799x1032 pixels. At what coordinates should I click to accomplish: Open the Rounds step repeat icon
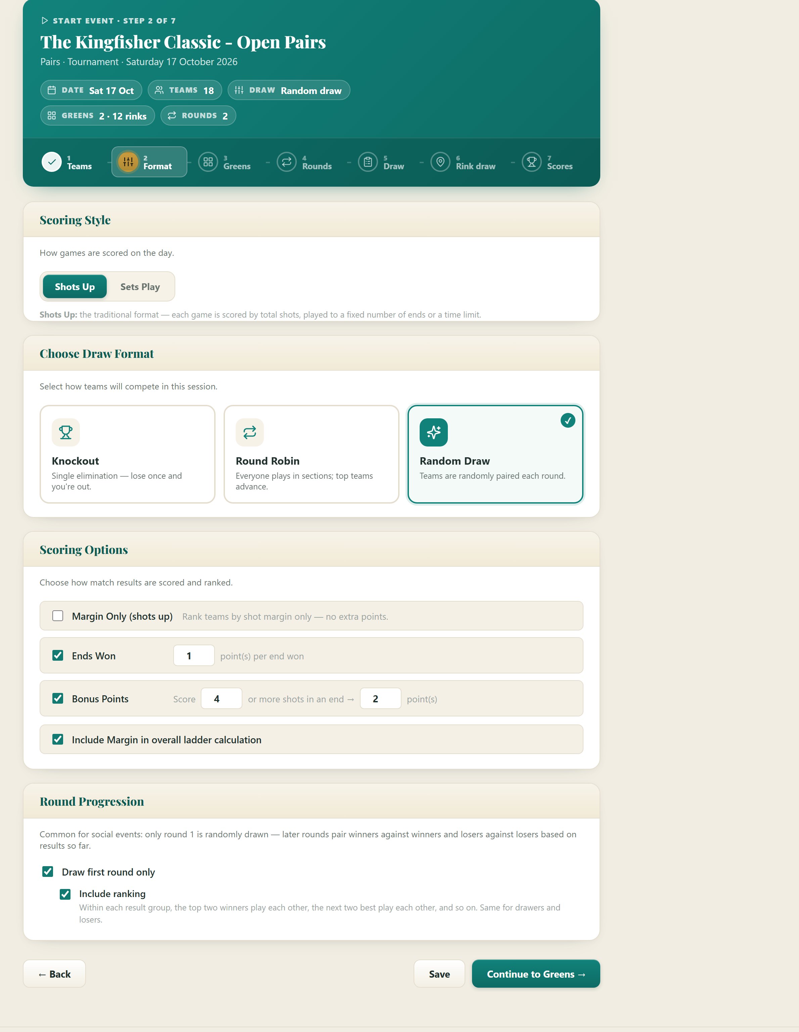286,162
